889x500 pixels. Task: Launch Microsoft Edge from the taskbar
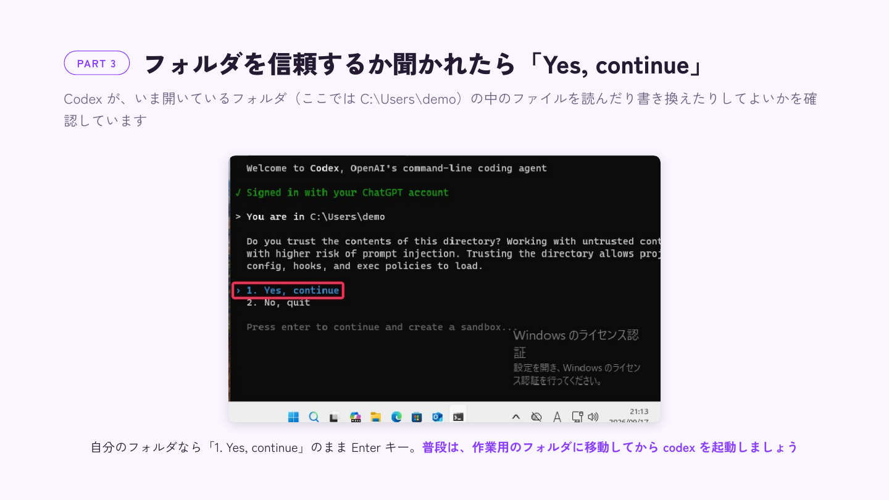pyautogui.click(x=396, y=417)
